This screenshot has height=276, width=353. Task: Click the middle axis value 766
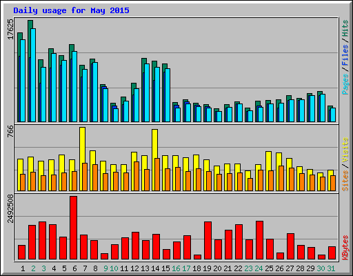click(10, 131)
